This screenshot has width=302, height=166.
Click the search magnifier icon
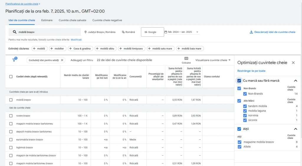click(x=15, y=32)
